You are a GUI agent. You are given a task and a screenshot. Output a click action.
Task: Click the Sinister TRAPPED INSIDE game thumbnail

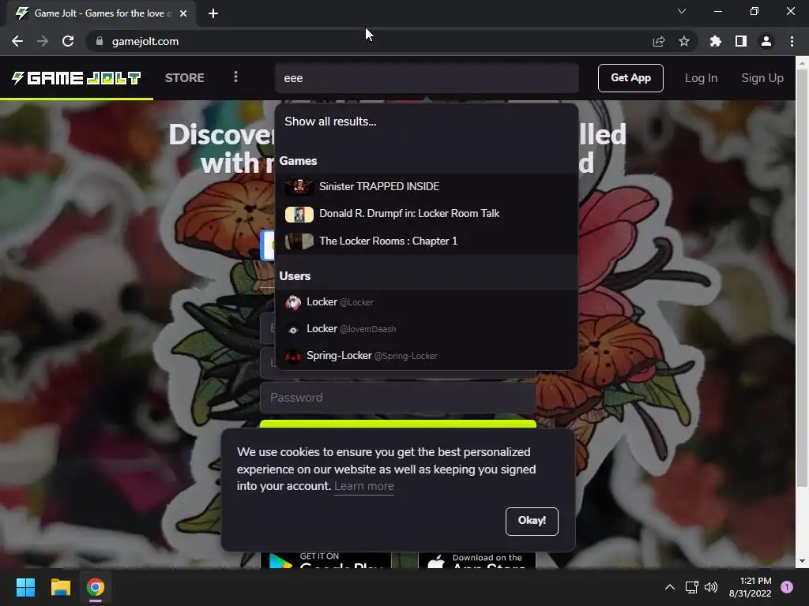tap(299, 186)
